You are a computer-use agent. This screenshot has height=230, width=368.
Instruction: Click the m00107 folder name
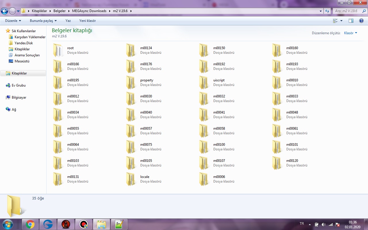pos(219,161)
